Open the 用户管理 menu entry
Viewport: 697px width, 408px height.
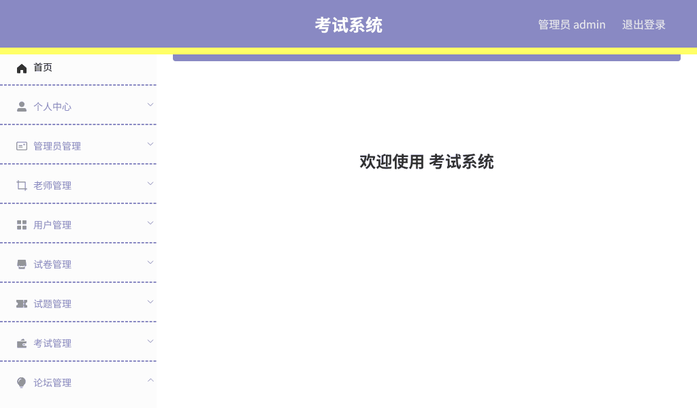pos(52,224)
